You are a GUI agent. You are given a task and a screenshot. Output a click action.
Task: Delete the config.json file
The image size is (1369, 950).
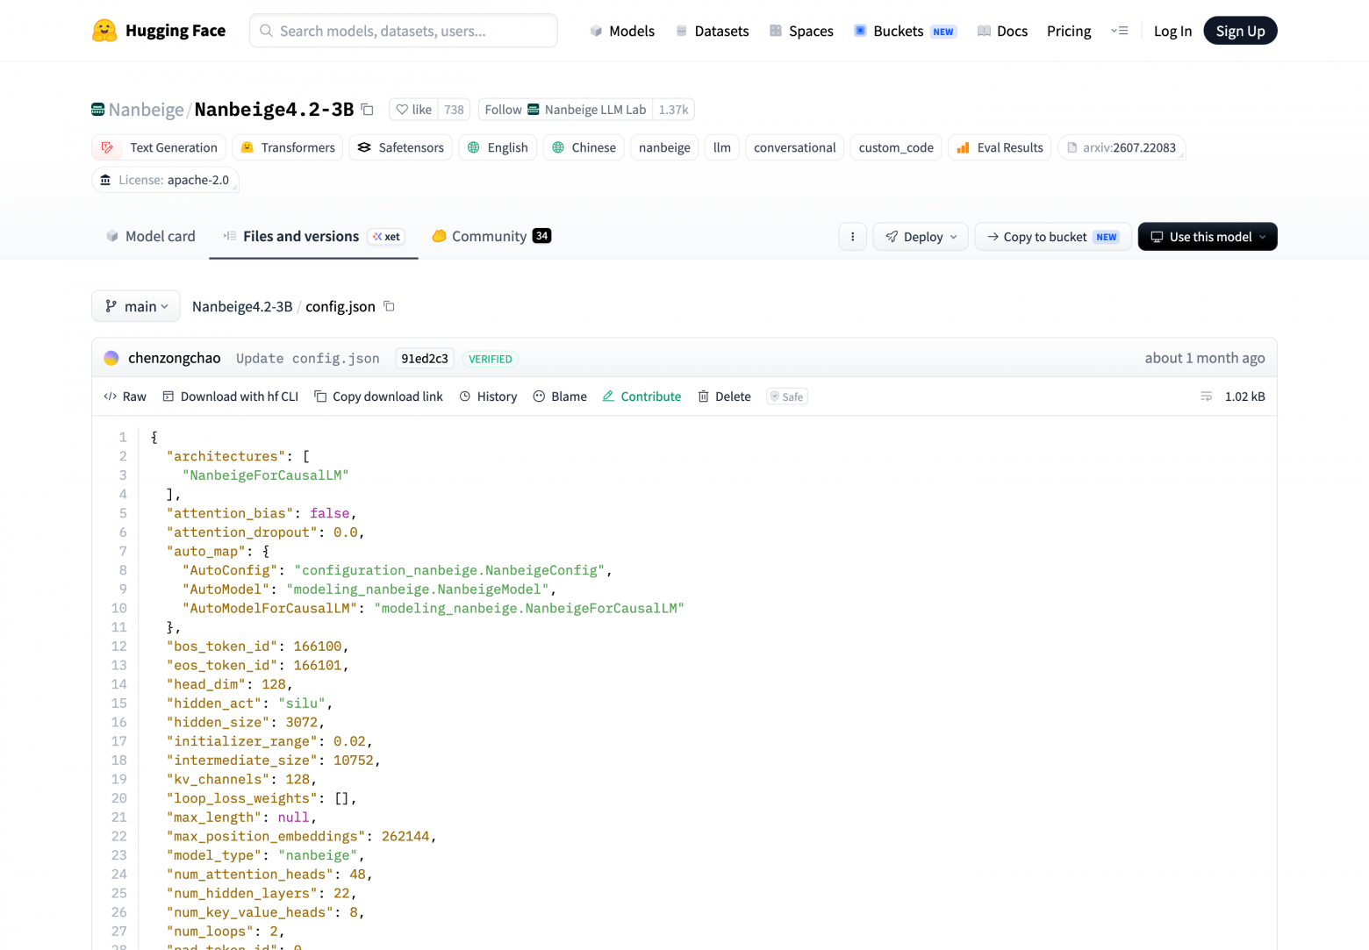pyautogui.click(x=724, y=396)
